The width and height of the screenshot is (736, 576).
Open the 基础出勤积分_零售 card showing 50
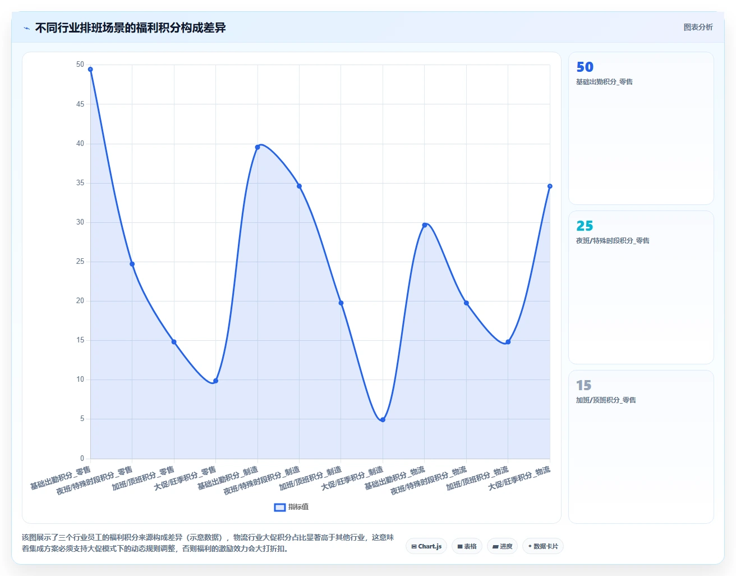point(641,129)
